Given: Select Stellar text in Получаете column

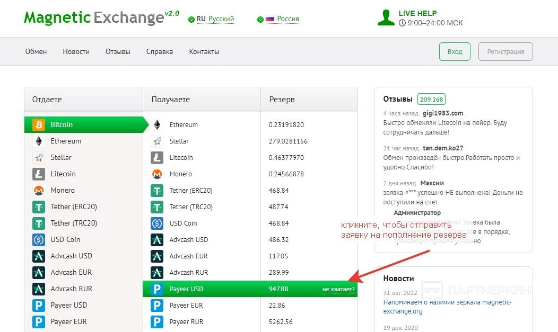Looking at the screenshot, I should tap(179, 141).
